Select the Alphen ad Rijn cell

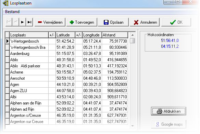(x=29, y=109)
